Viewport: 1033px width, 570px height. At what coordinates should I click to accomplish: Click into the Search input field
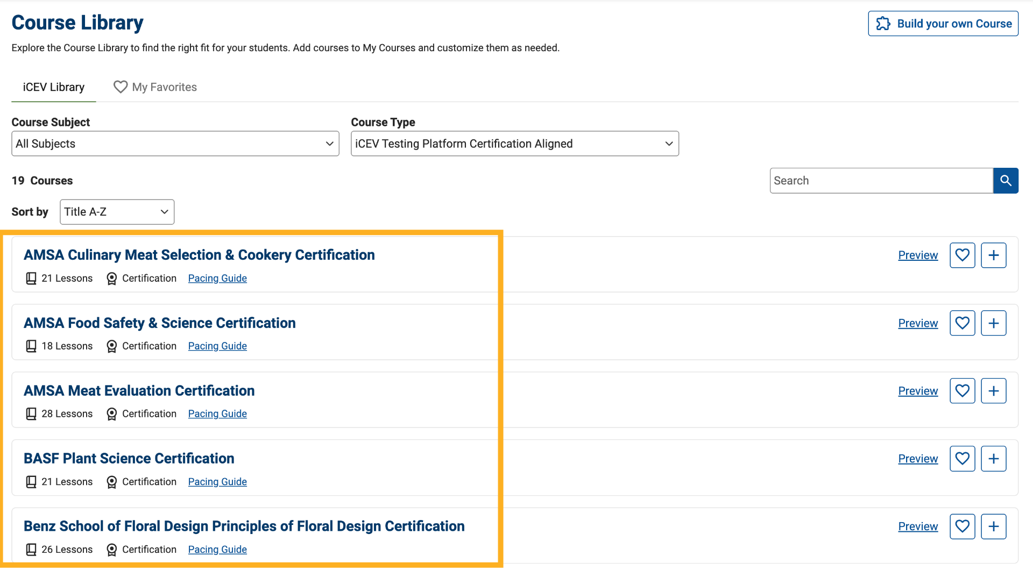[x=881, y=181]
